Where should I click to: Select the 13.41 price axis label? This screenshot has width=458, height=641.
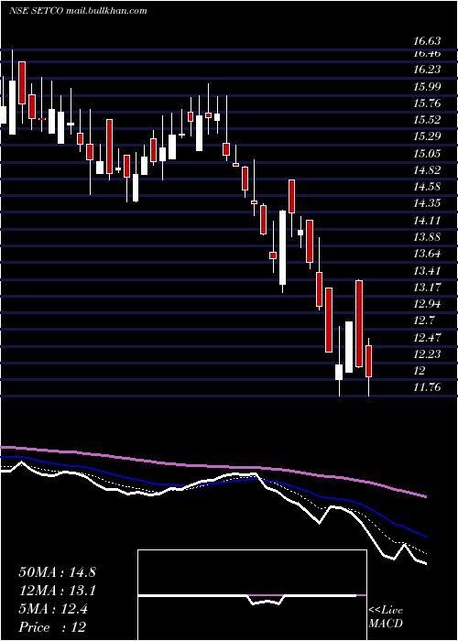coord(427,271)
